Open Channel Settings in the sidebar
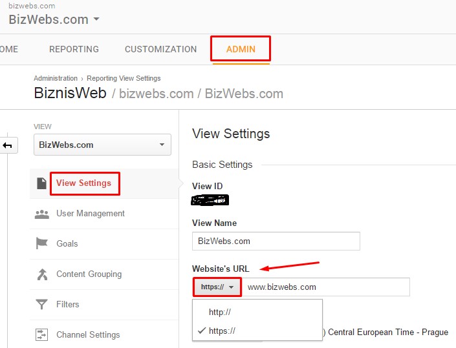The height and width of the screenshot is (348, 456). coord(88,334)
